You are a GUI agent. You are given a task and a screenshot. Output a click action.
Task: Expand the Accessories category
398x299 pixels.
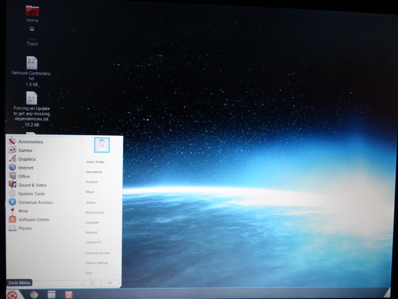(x=30, y=141)
